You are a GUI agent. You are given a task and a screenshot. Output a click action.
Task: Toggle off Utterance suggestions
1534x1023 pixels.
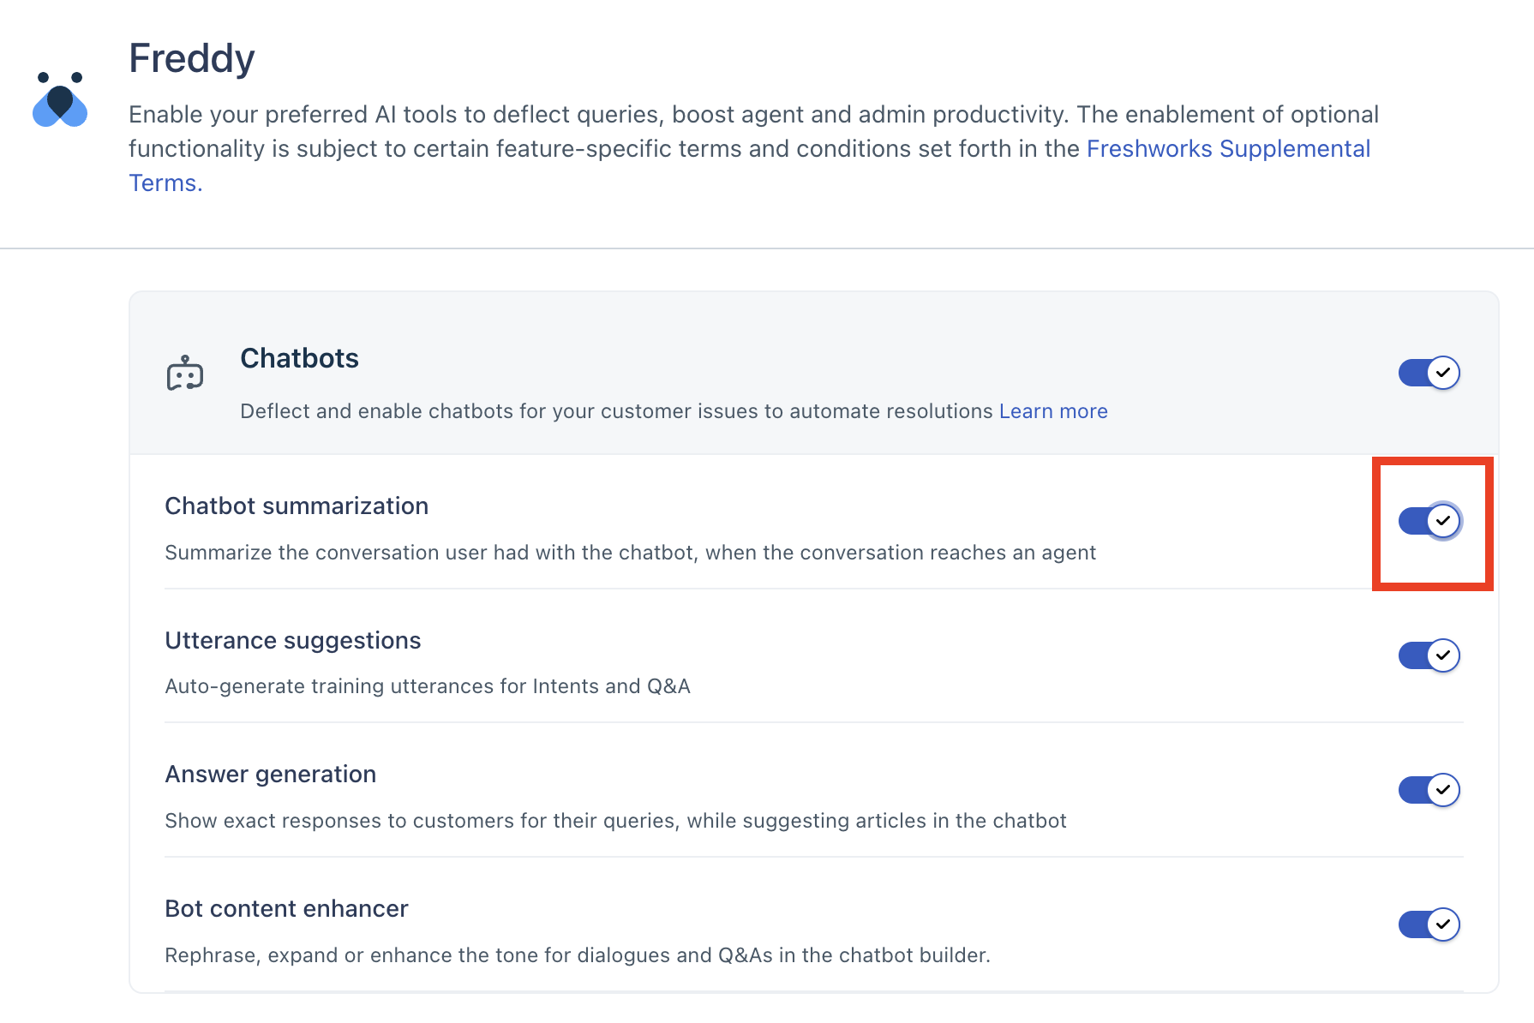pyautogui.click(x=1429, y=655)
